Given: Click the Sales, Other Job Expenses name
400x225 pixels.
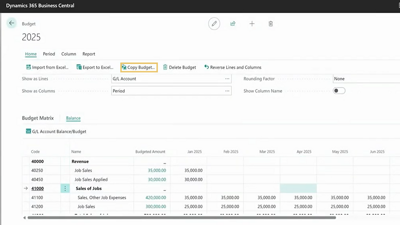Looking at the screenshot, I should click(102, 197).
